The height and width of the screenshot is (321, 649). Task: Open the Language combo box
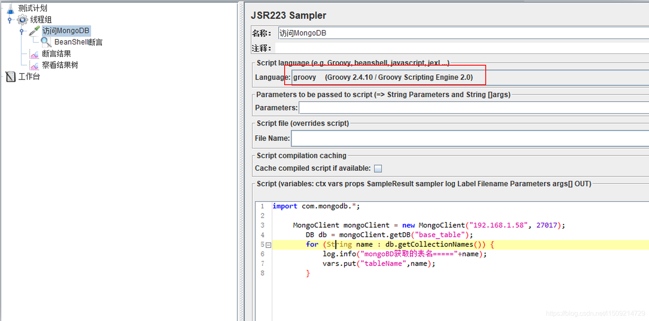470,77
